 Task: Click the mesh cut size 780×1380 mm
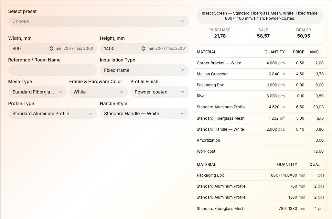[x=292, y=208]
